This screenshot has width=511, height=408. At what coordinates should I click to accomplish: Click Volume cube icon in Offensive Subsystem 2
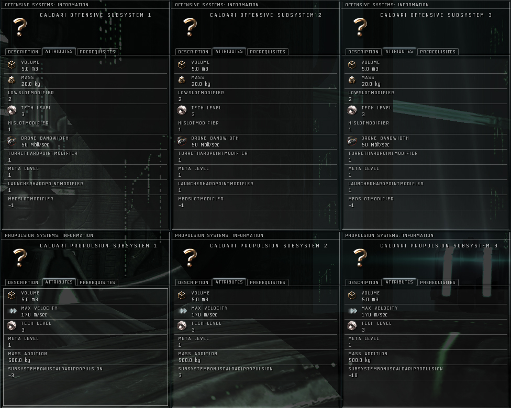[x=182, y=65]
